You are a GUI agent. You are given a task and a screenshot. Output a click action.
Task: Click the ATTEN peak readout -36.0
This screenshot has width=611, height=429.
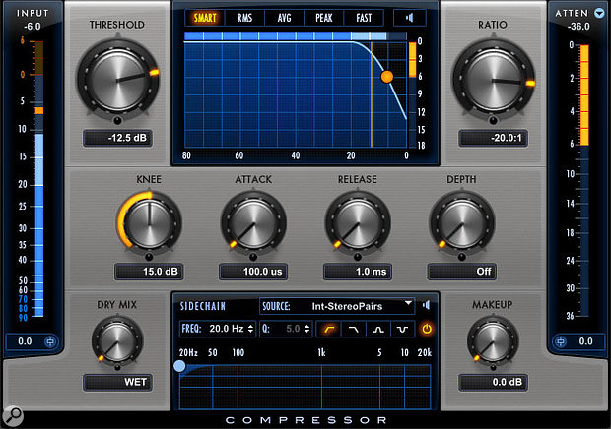pyautogui.click(x=578, y=27)
